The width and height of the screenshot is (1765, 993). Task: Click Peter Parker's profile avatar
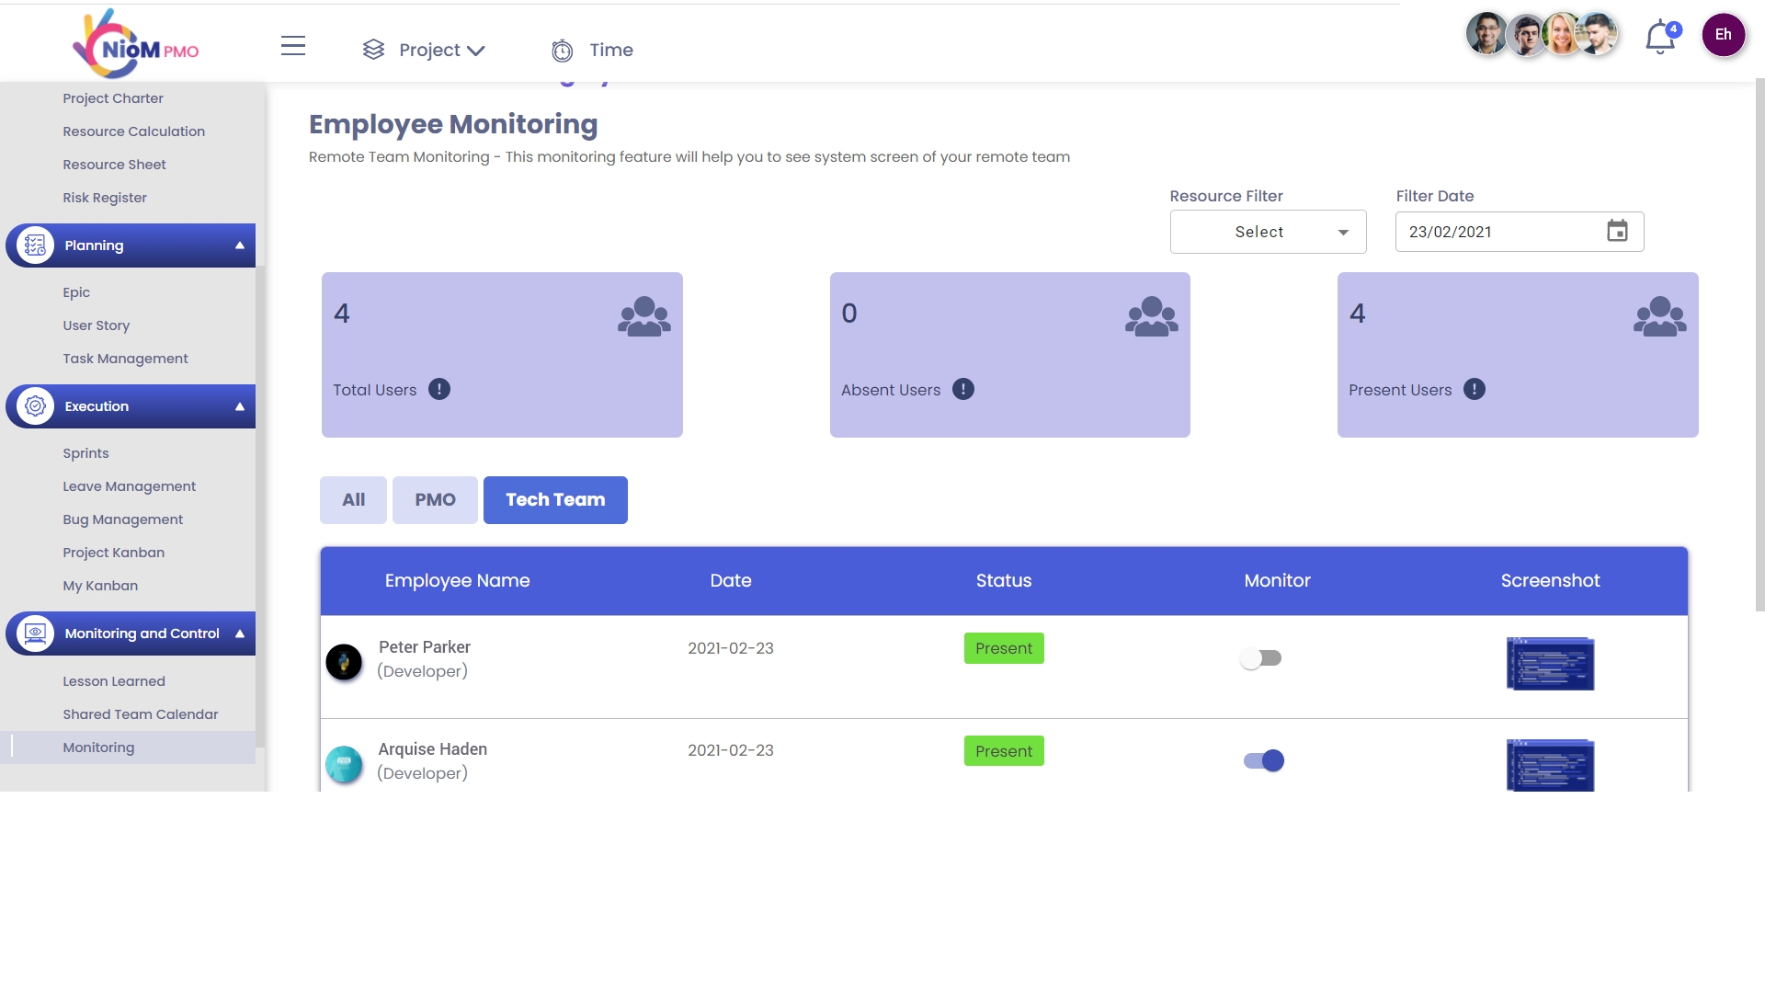pyautogui.click(x=344, y=661)
